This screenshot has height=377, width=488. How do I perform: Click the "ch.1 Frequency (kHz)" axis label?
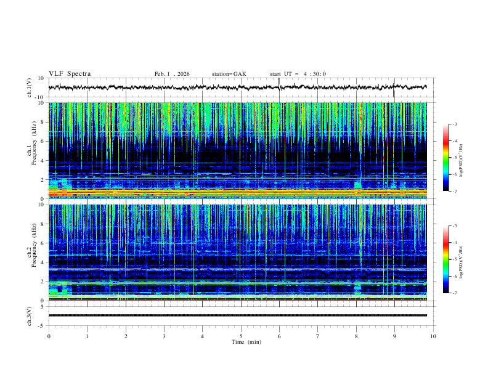pyautogui.click(x=31, y=144)
